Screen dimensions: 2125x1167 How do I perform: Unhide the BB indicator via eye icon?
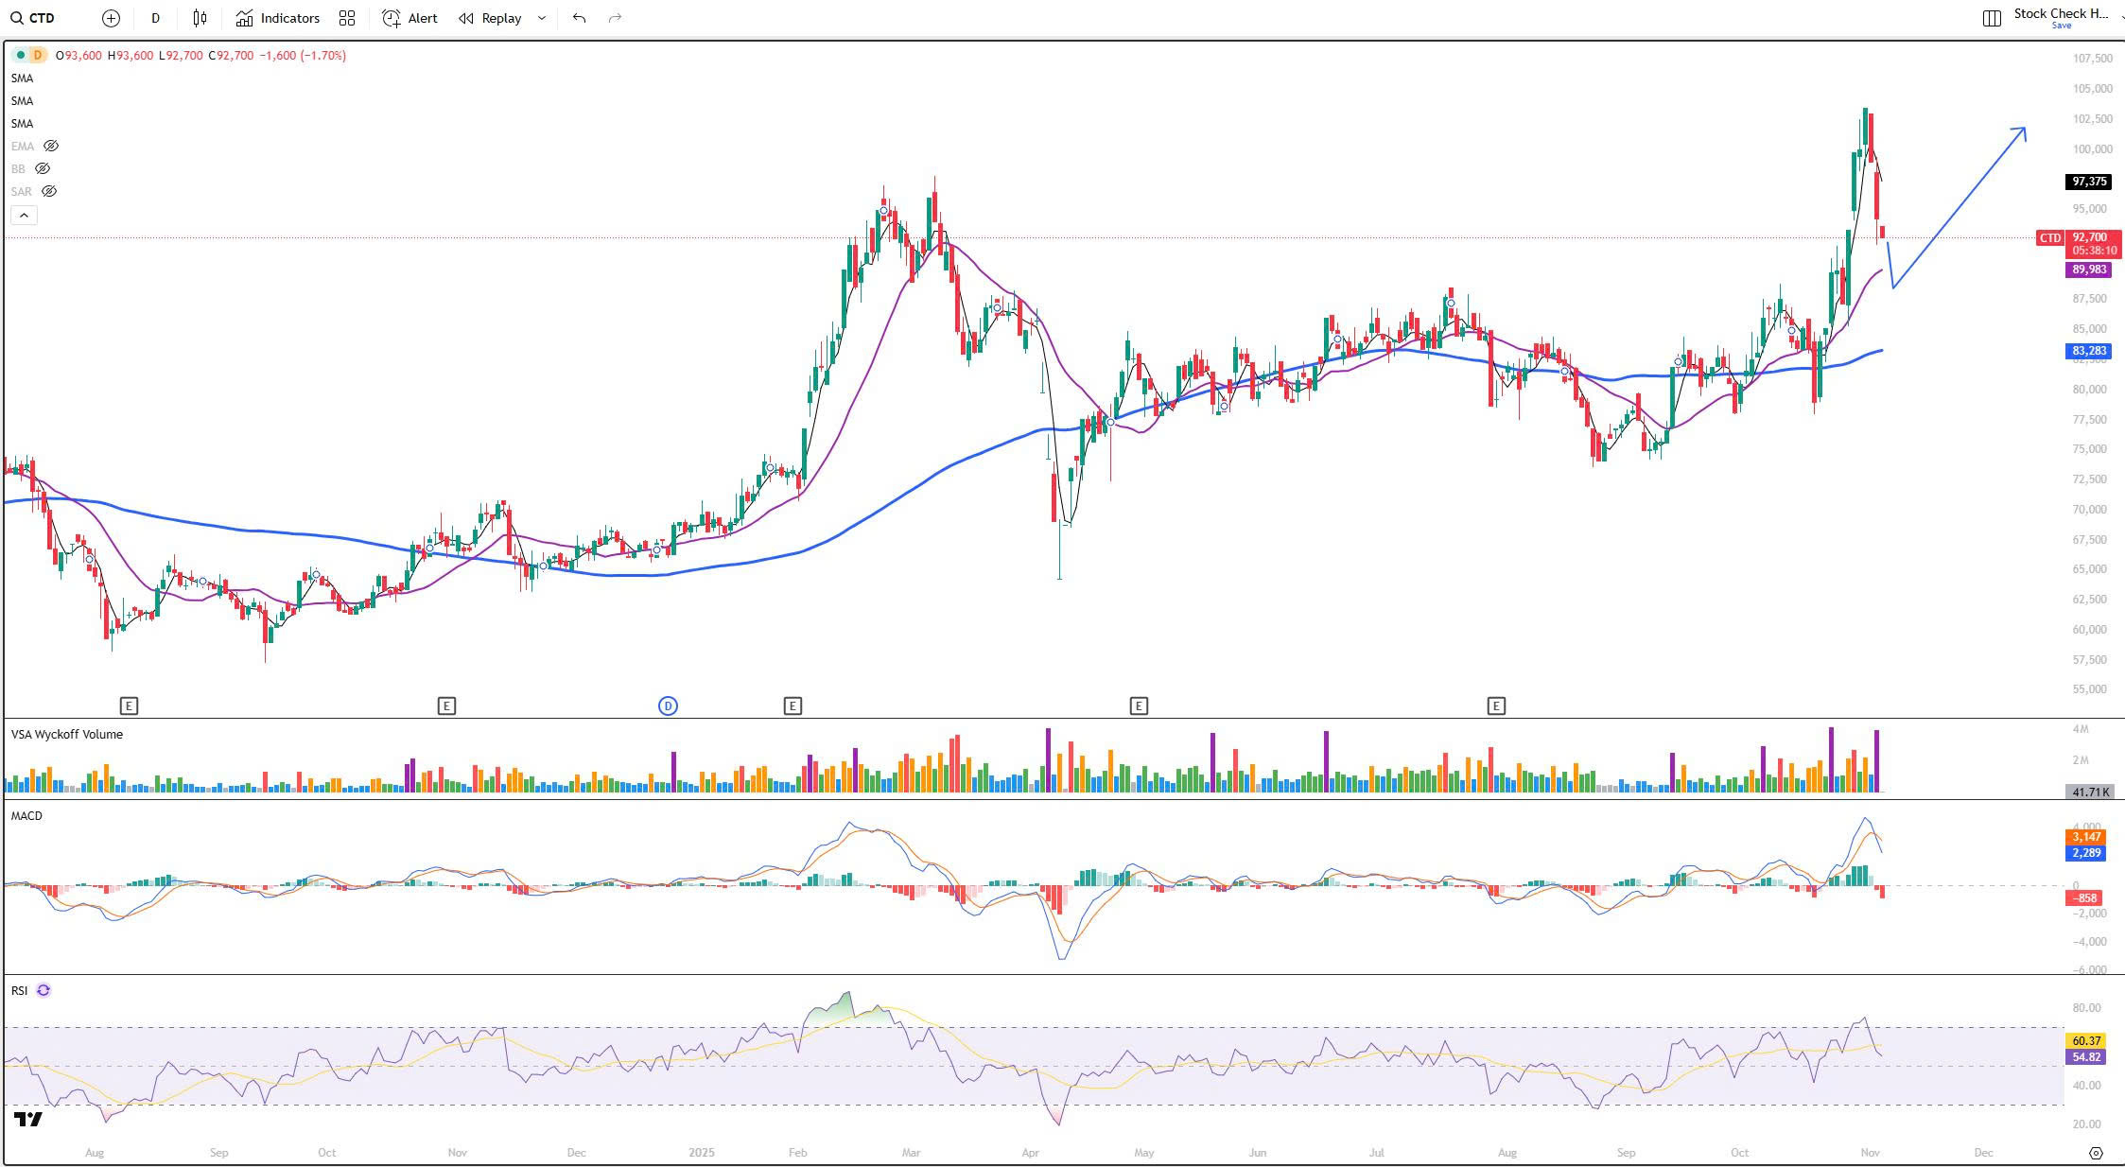tap(43, 169)
